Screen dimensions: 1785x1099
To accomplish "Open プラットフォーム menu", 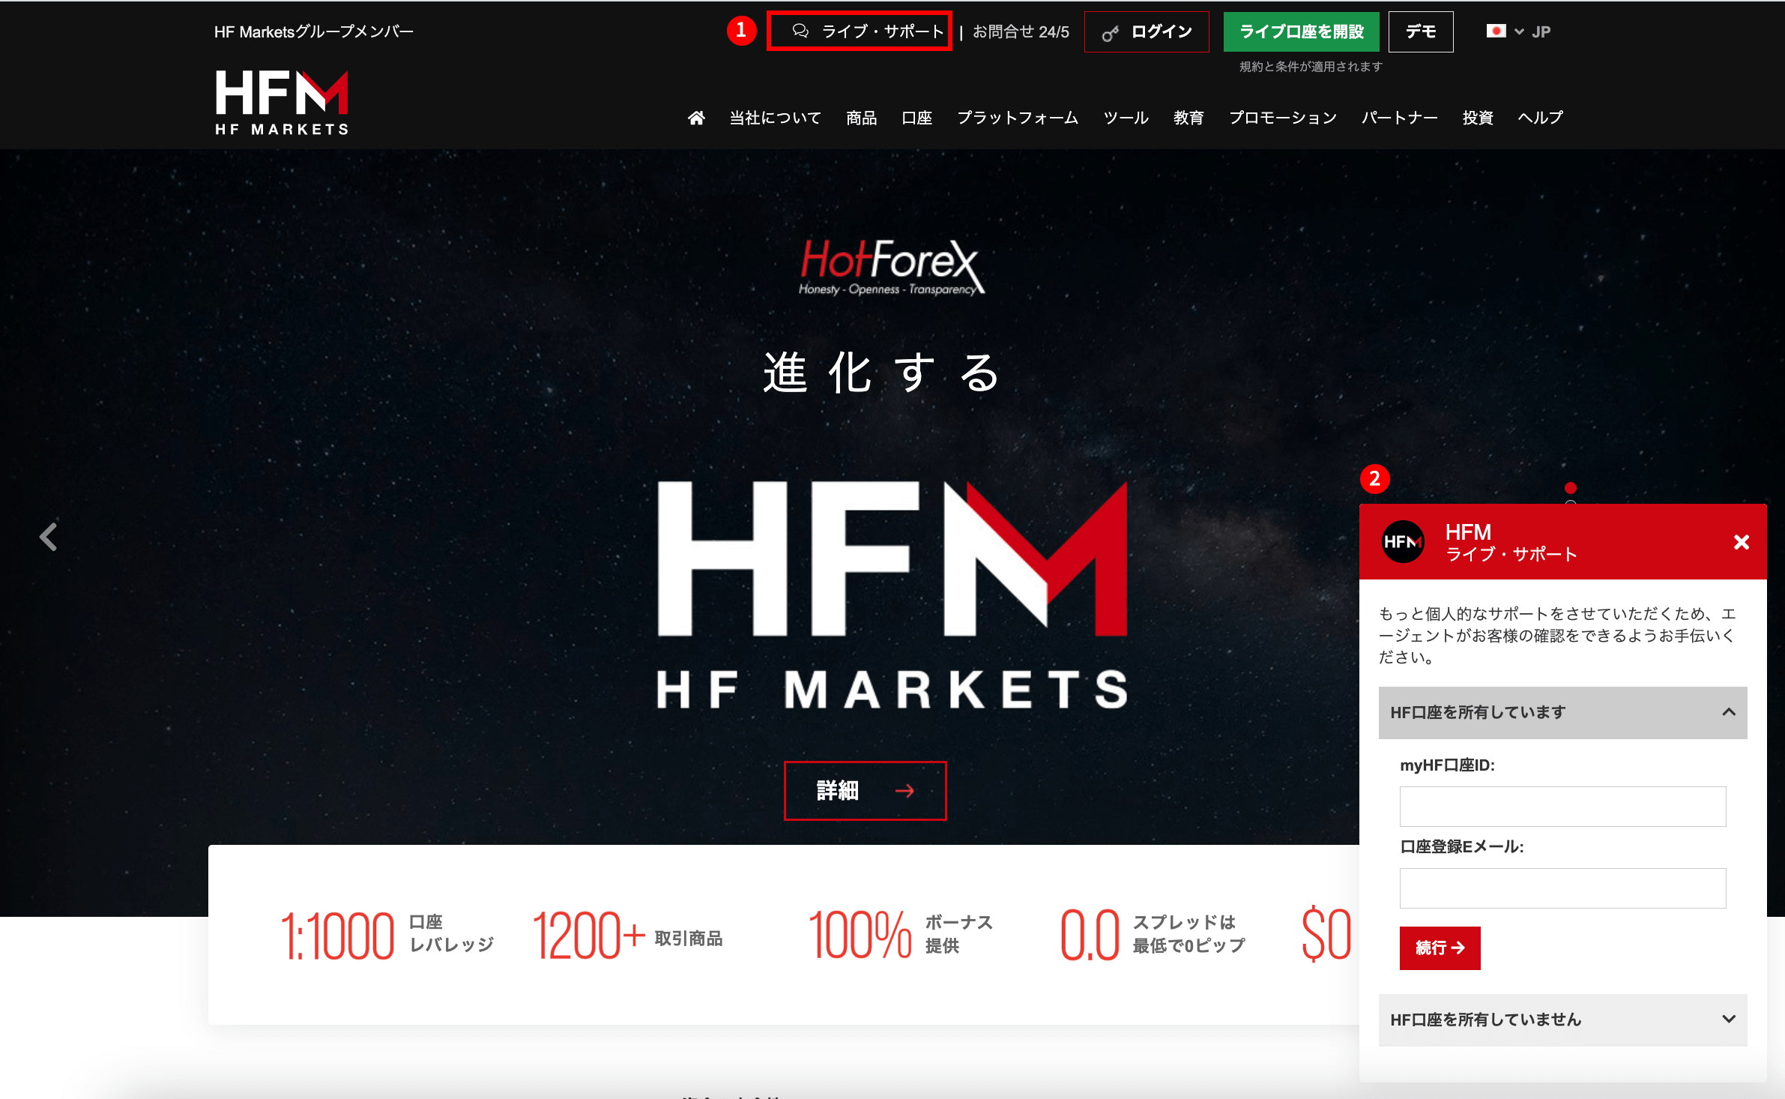I will (1018, 118).
